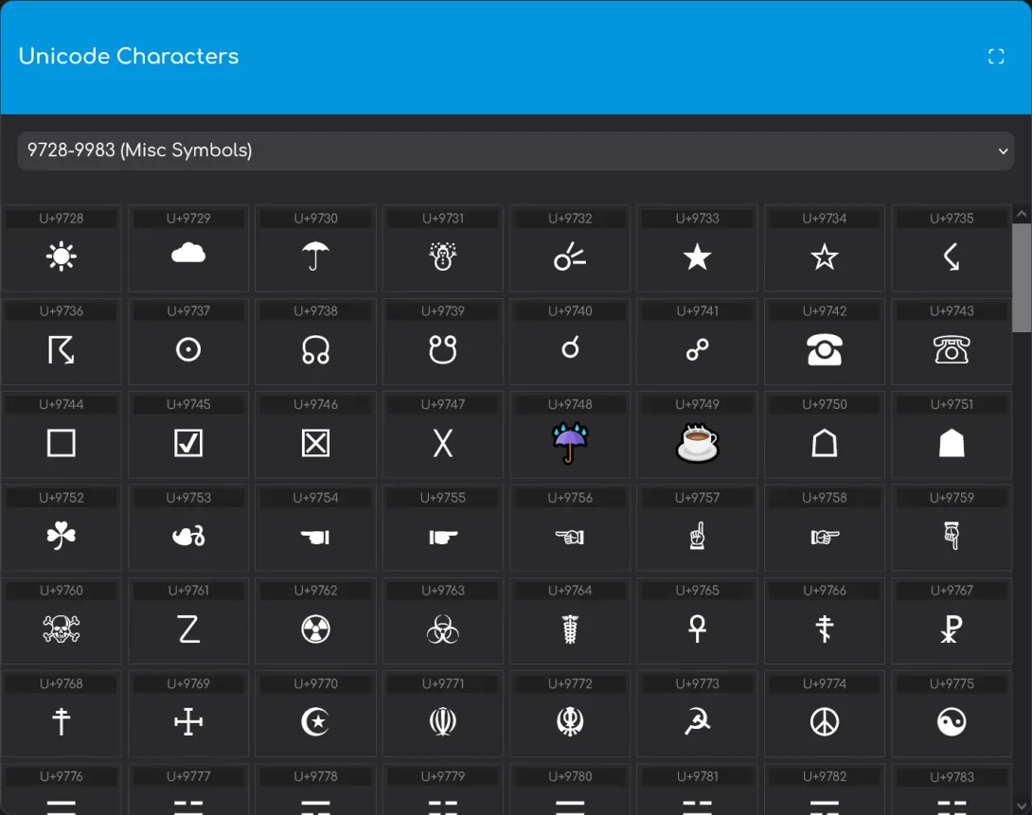Viewport: 1032px width, 815px height.
Task: Select the umbrella with rain drops emoji U+9748
Action: click(x=570, y=442)
